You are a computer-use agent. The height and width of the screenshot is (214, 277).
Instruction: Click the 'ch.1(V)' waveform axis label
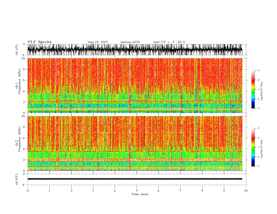17,50
